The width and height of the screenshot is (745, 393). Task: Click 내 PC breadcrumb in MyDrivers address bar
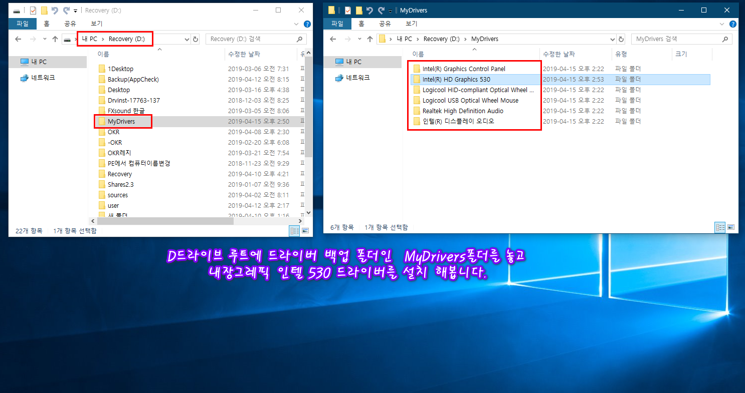[404, 39]
